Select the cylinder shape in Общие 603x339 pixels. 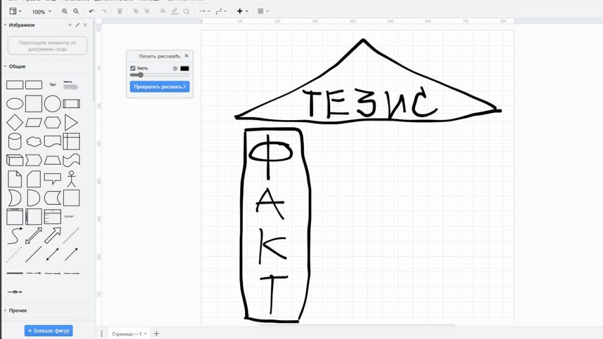pyautogui.click(x=15, y=141)
